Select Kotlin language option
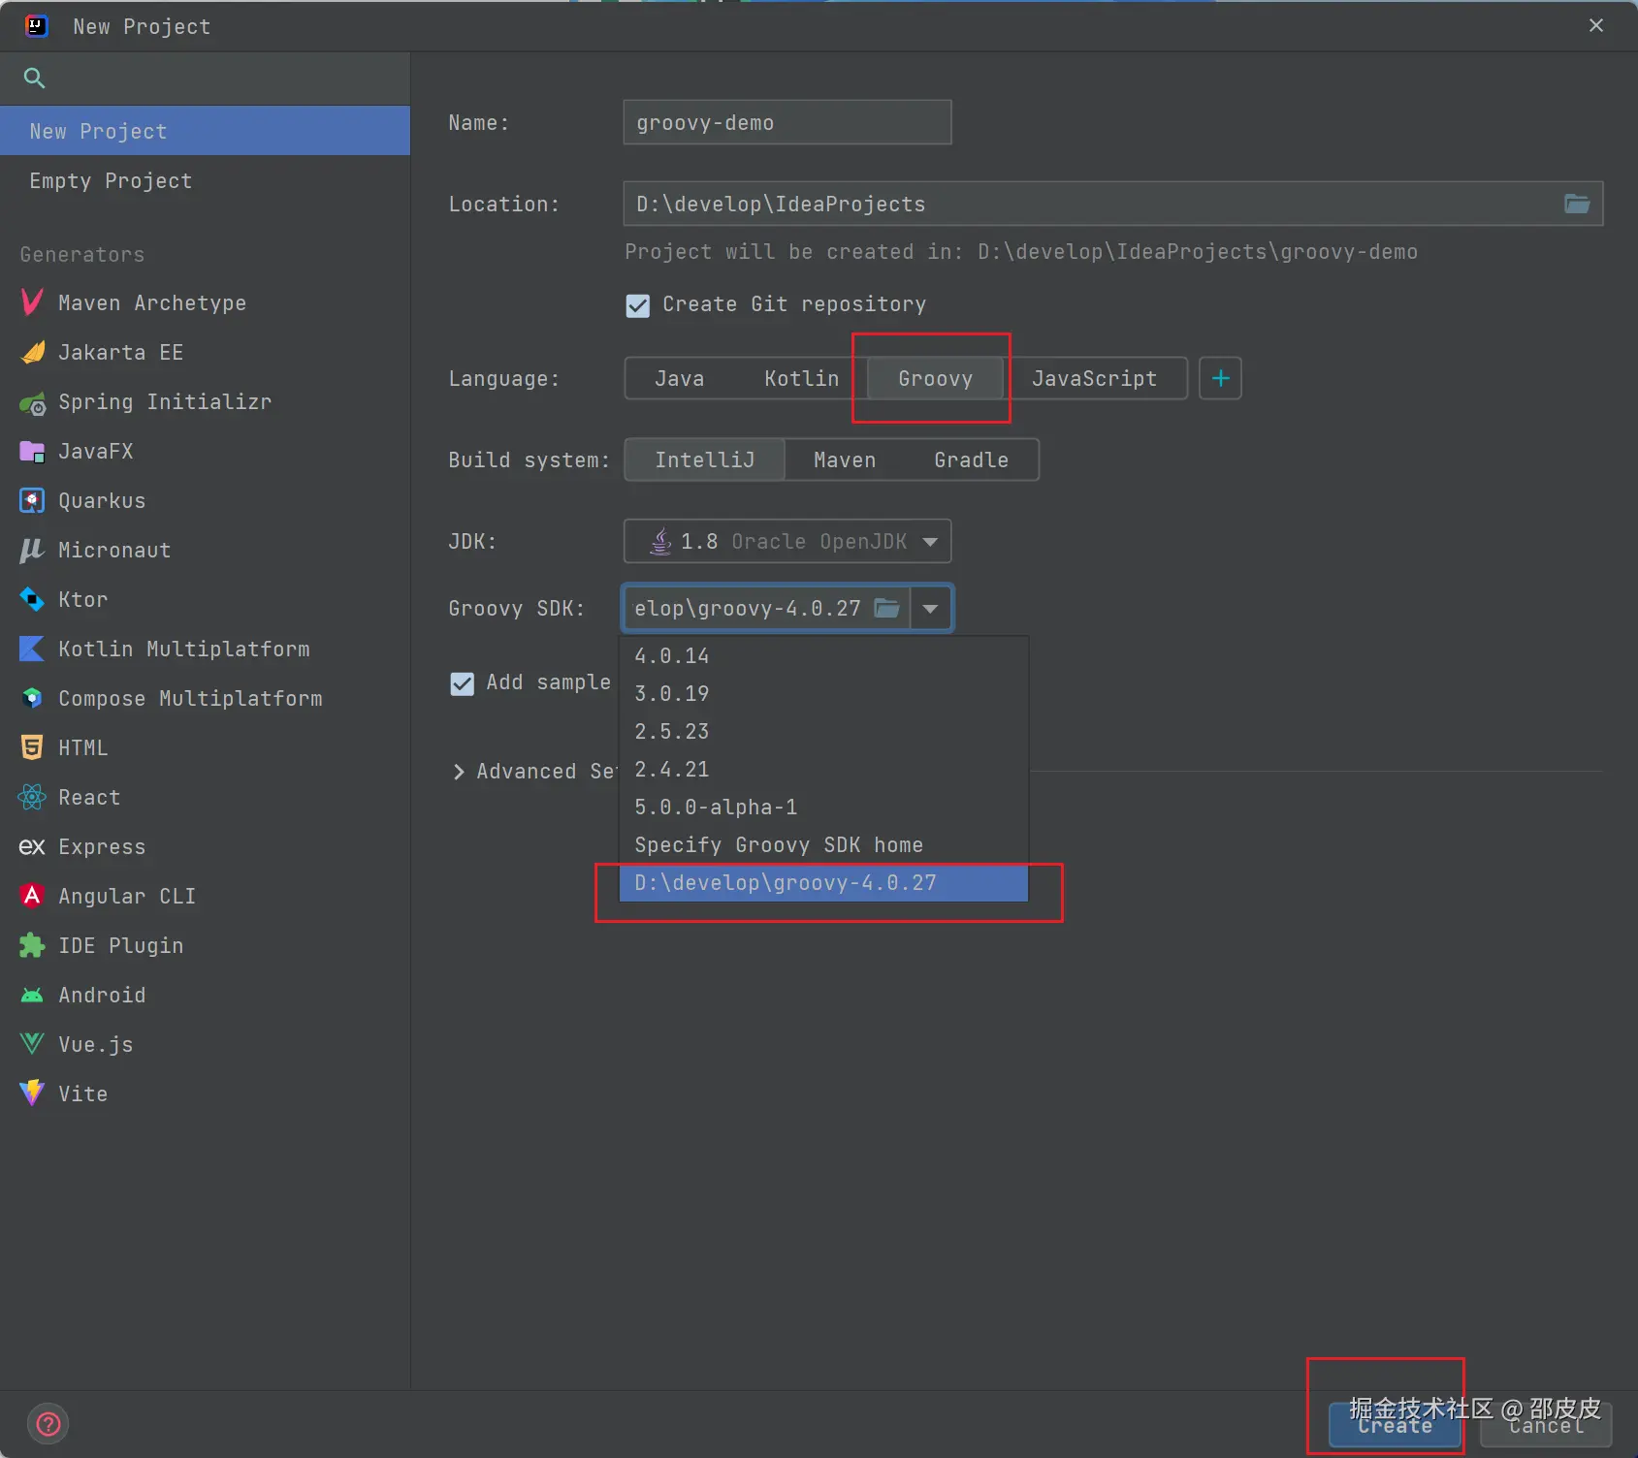The width and height of the screenshot is (1638, 1458). tap(801, 378)
